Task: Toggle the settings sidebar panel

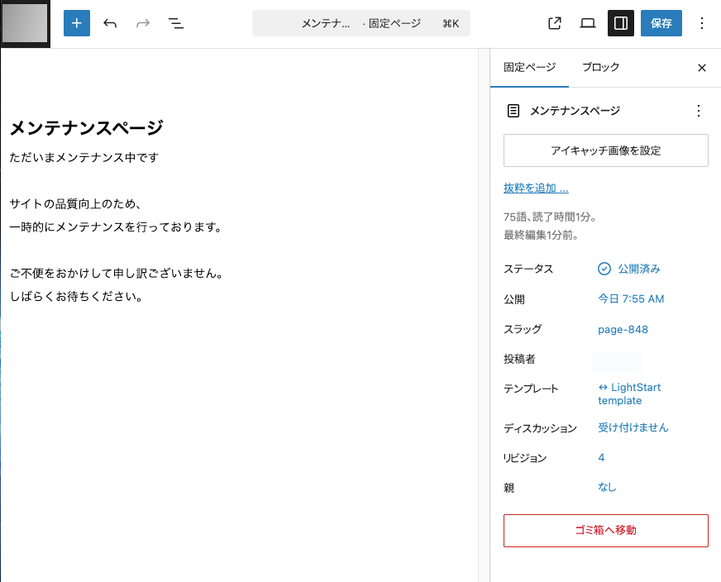Action: click(621, 23)
